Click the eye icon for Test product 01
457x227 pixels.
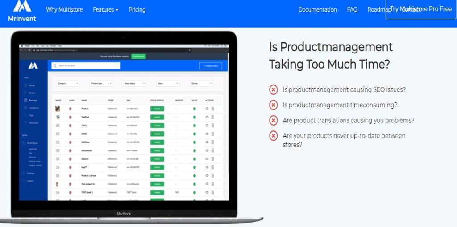[x=207, y=184]
